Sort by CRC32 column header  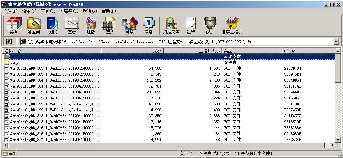click(309, 51)
